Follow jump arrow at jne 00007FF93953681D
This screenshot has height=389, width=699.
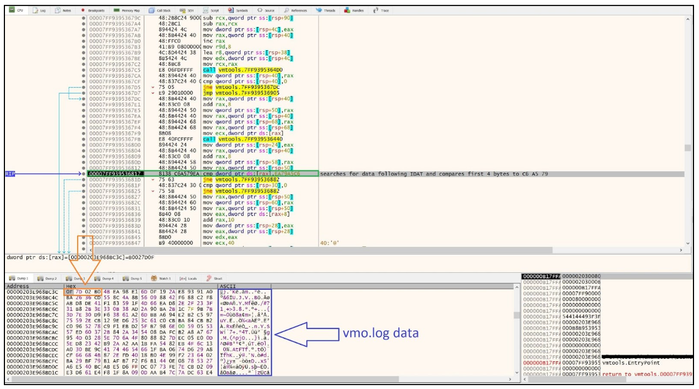tap(153, 180)
